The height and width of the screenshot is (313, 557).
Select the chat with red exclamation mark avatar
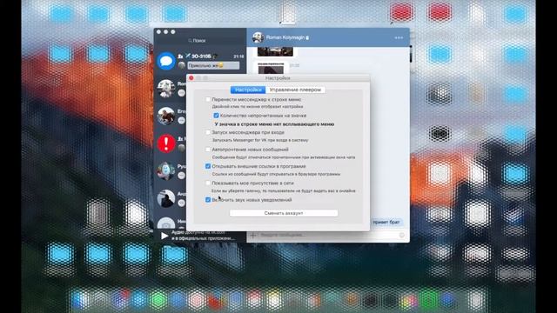pyautogui.click(x=166, y=143)
